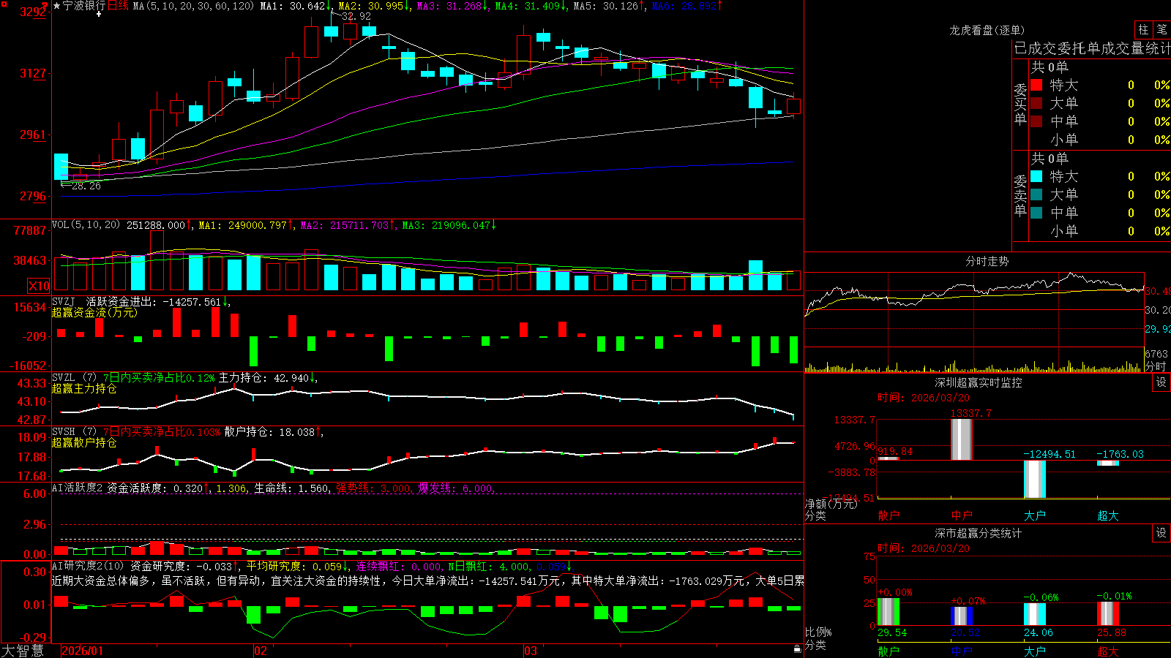Screen dimensions: 1171x658
Task: Click the red 超大 ratio bar 25.88
Action: 1108,613
